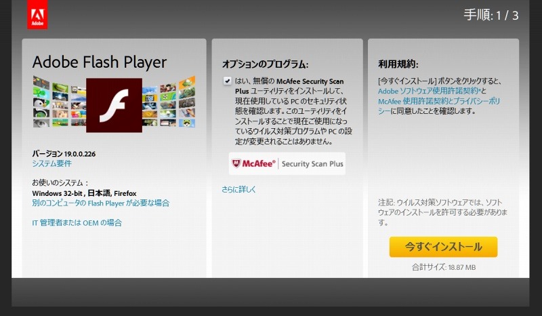Open Adobe ソフトウェア使用許諾契約 link
Image resolution: width=542 pixels, height=316 pixels.
429,91
